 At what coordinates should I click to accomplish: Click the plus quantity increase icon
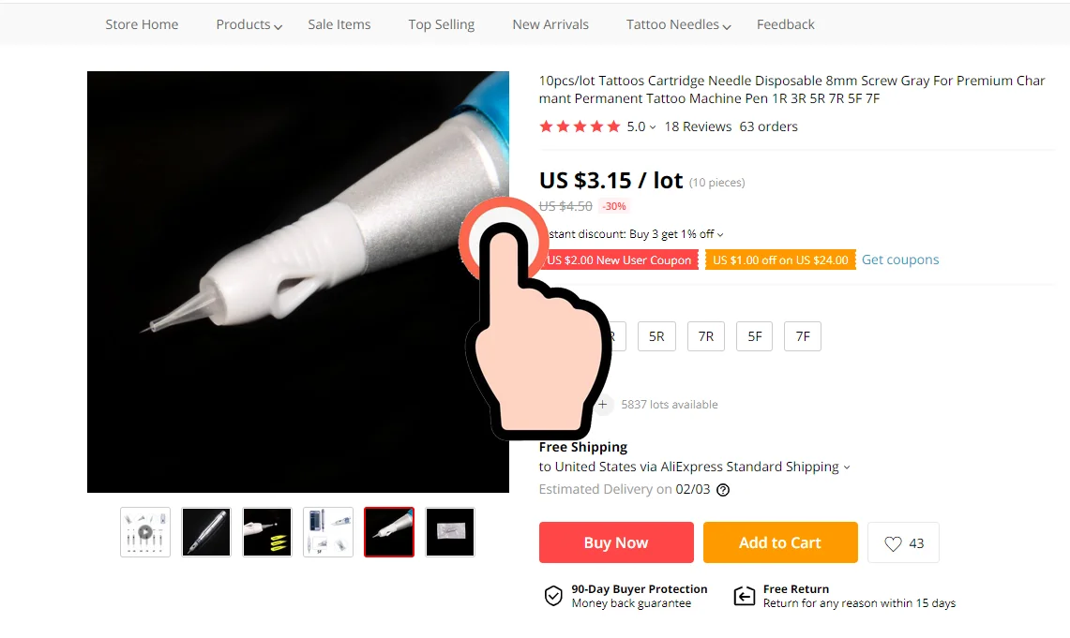(x=603, y=404)
